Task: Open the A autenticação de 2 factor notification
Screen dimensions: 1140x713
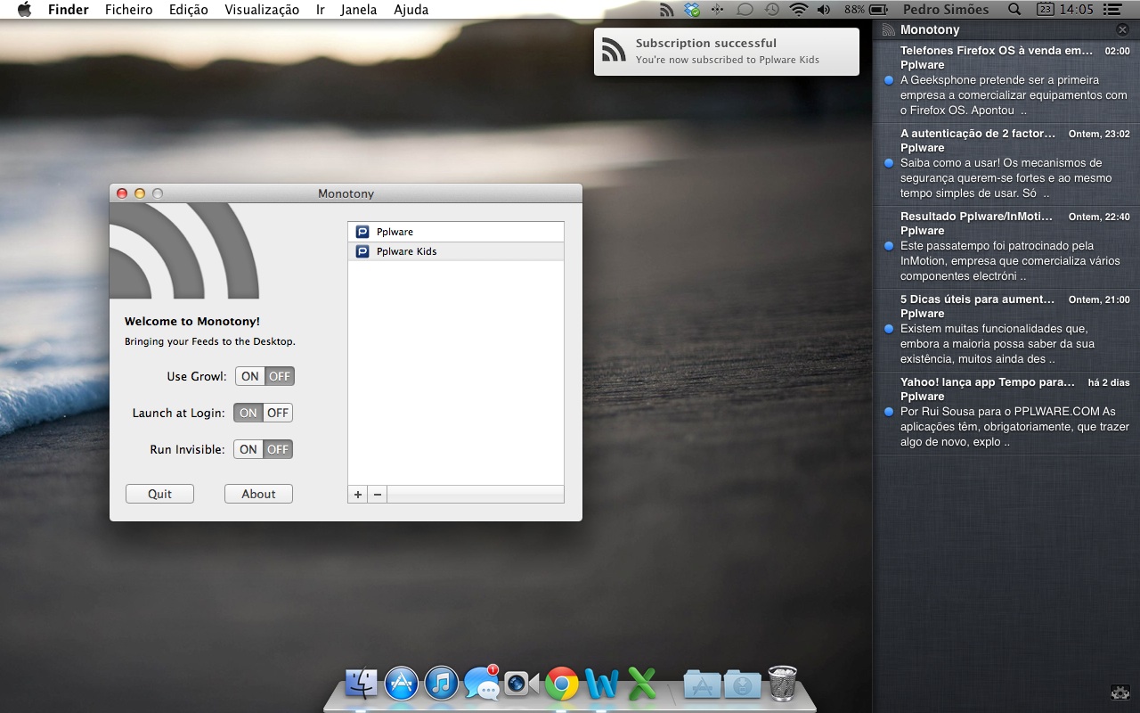Action: tap(1006, 165)
